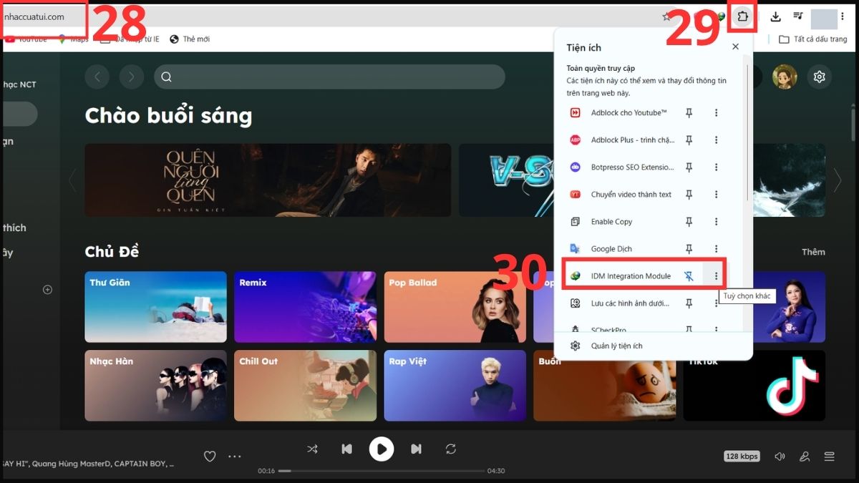The height and width of the screenshot is (483, 859).
Task: Open the Đã nhập từ IE bookmark folder
Action: 130,39
